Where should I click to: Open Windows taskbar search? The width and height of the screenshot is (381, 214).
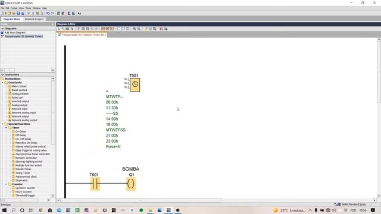(13, 210)
